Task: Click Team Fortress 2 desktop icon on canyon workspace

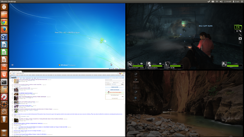Action: point(136,86)
